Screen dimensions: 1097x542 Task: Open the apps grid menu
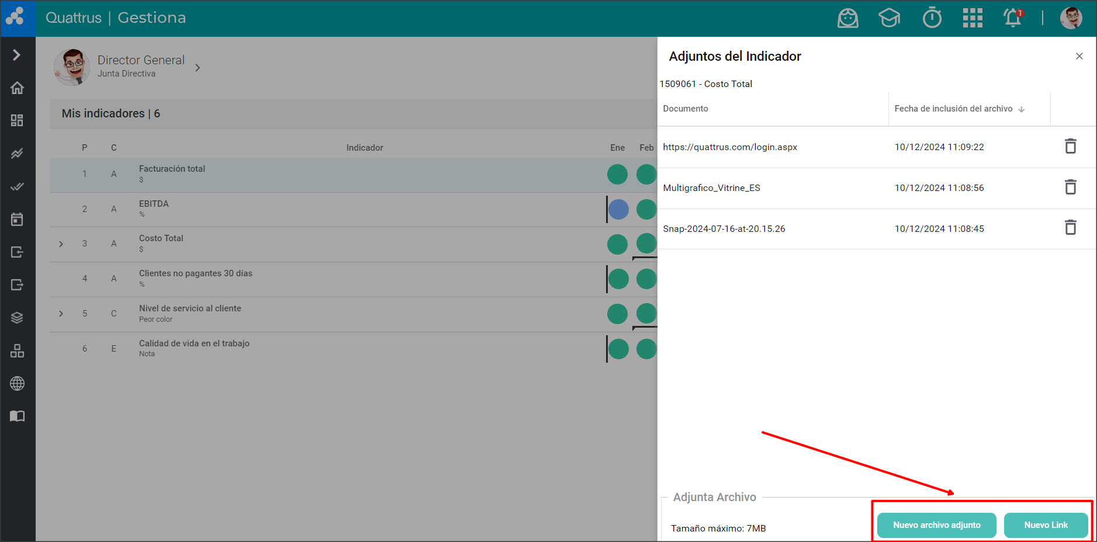973,18
